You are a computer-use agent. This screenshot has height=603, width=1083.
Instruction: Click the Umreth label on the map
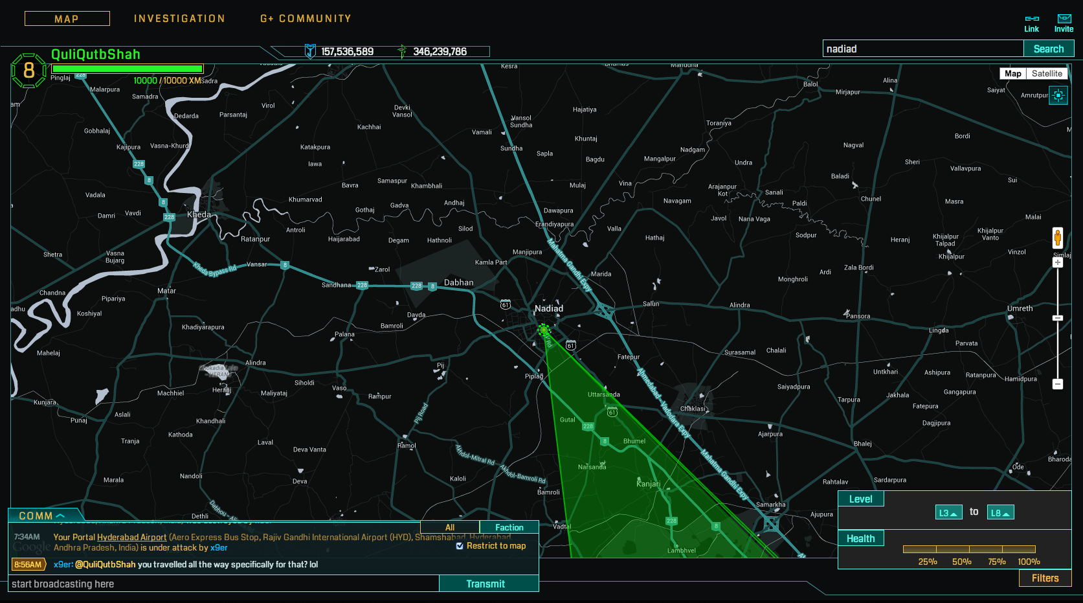tap(1020, 308)
